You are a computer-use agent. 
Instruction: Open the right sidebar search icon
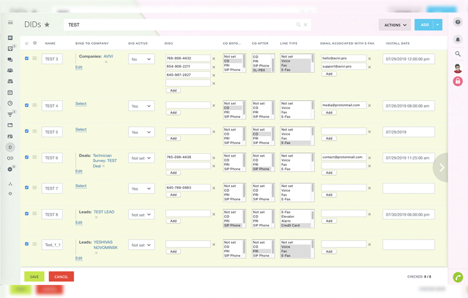point(458,54)
